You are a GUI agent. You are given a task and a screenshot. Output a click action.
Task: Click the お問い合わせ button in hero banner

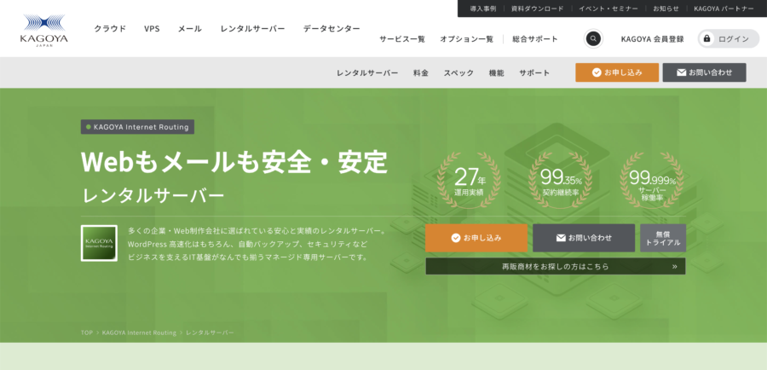click(584, 238)
